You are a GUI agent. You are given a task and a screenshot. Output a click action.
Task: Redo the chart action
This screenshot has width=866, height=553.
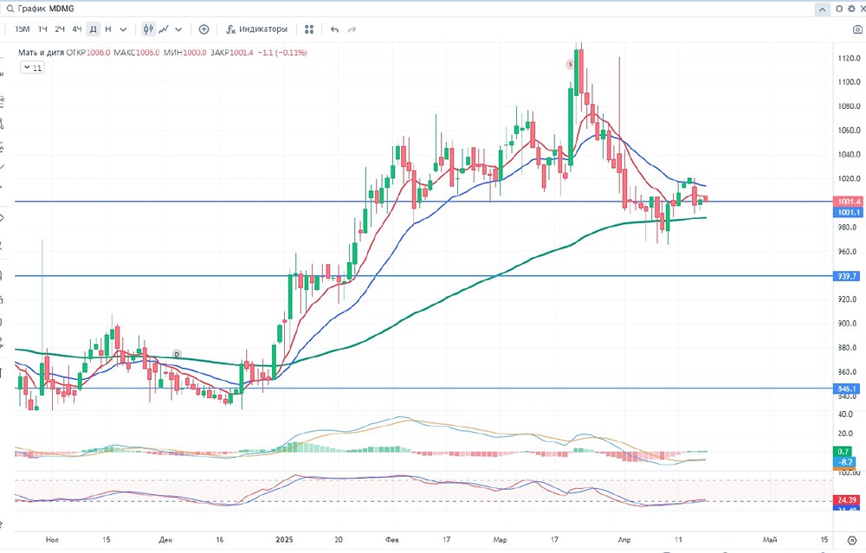click(352, 29)
